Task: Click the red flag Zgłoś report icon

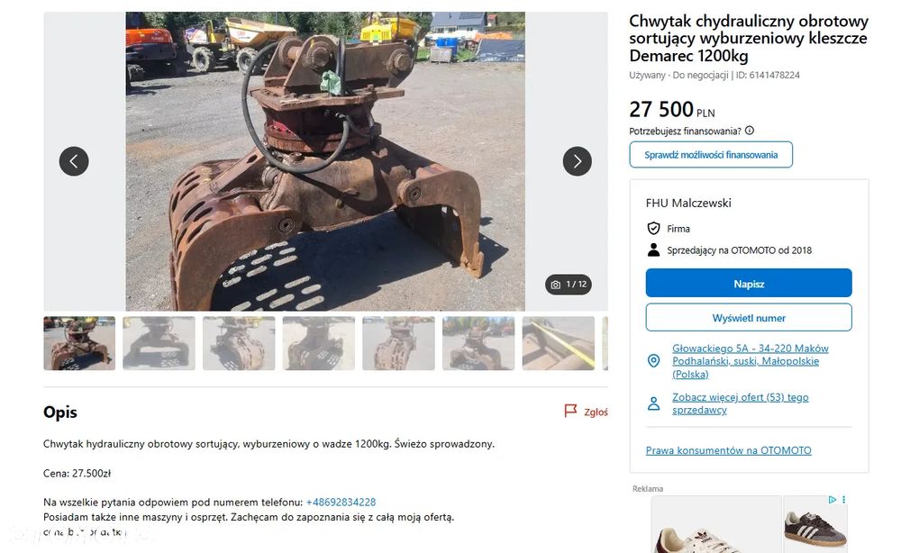Action: click(570, 411)
